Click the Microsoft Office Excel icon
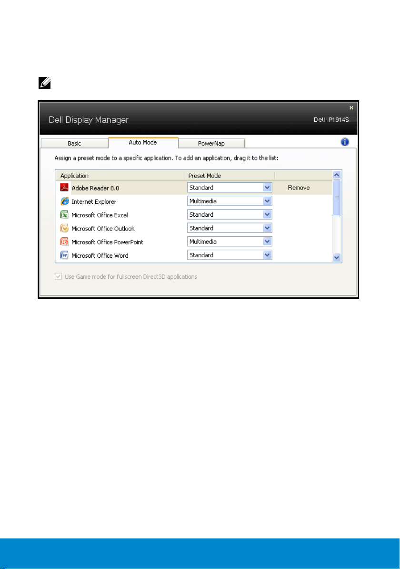 click(x=64, y=215)
